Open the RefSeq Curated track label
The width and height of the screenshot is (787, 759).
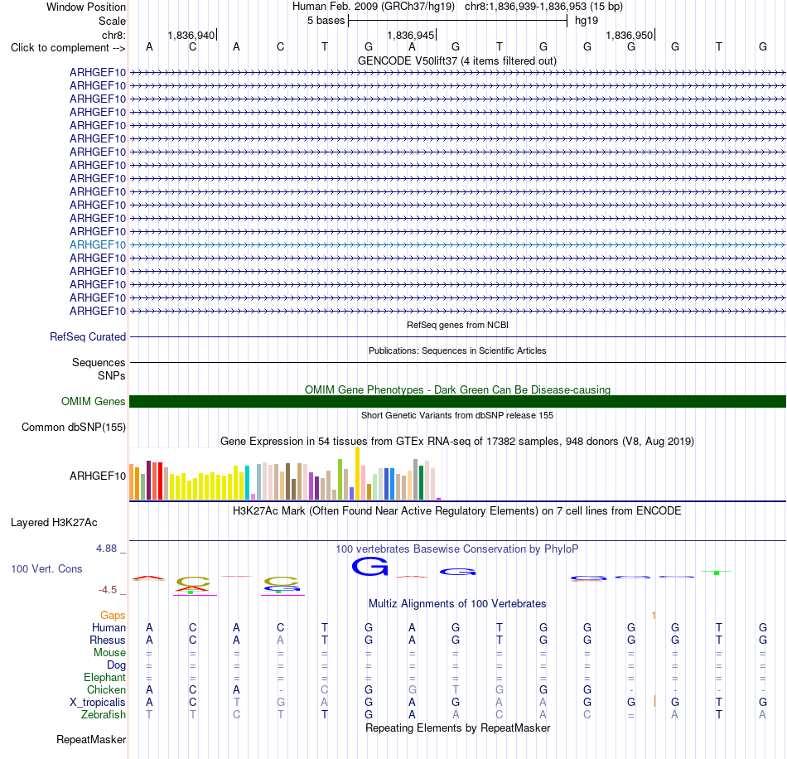[87, 337]
